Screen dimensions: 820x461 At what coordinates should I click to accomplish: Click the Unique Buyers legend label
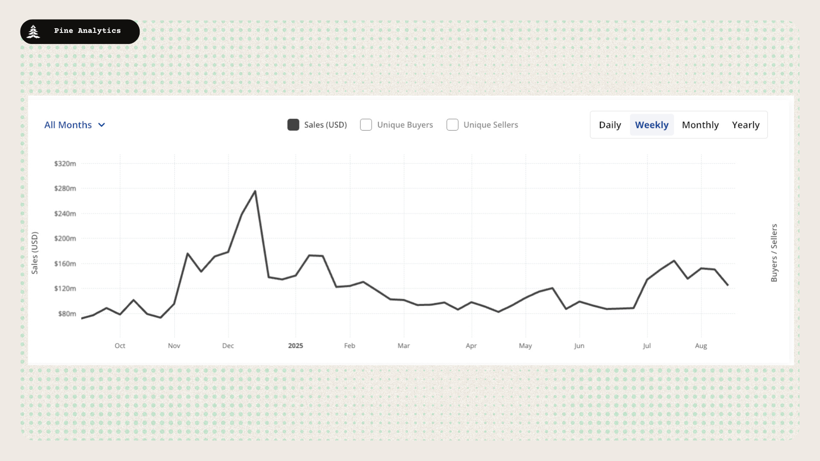click(x=405, y=125)
